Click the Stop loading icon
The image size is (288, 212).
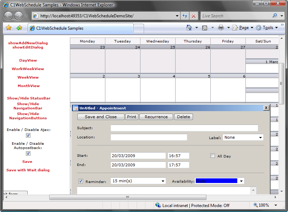[194, 16]
